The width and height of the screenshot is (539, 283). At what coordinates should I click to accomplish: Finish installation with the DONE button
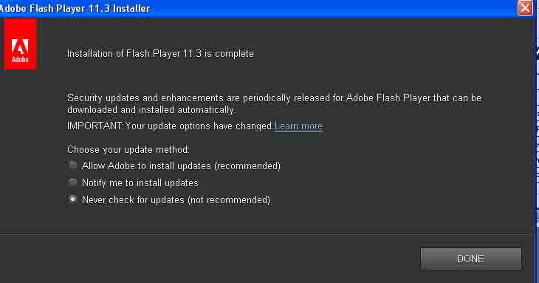[x=470, y=259]
